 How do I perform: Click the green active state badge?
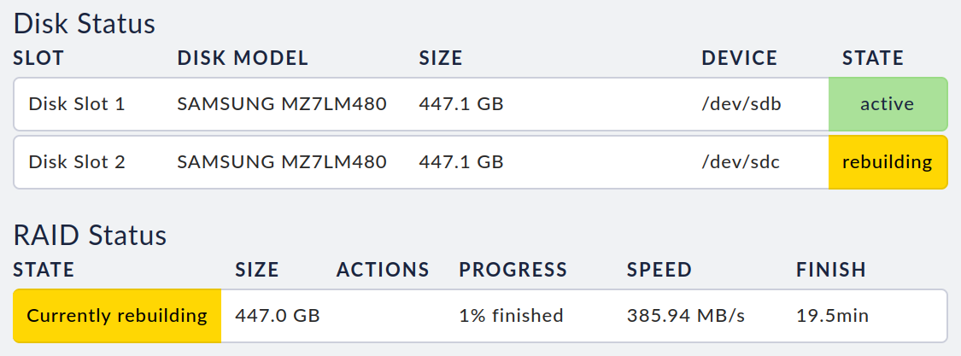click(887, 104)
